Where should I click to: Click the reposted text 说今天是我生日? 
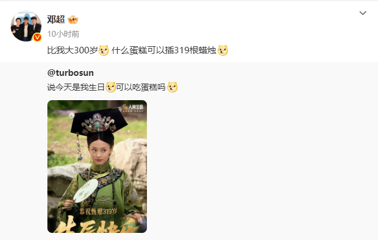(x=76, y=87)
